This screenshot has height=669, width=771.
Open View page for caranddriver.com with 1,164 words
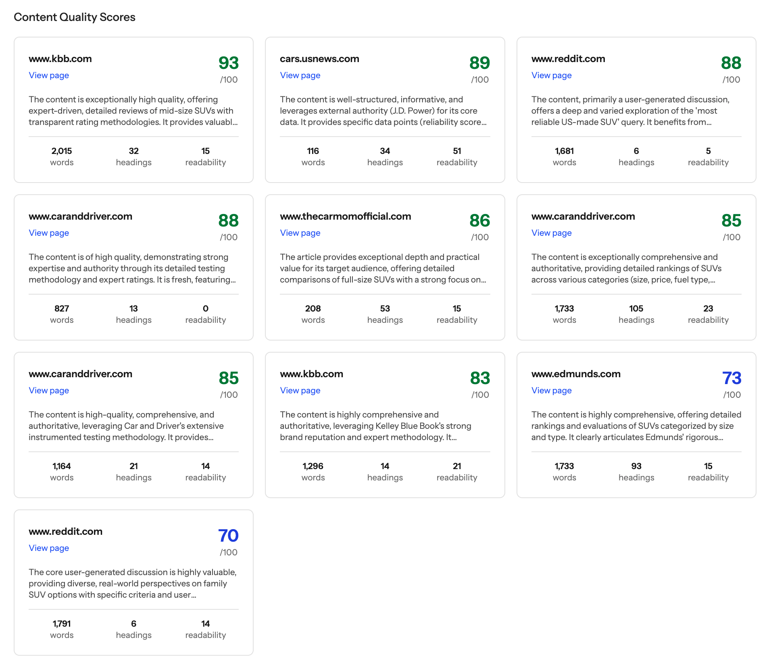tap(49, 391)
